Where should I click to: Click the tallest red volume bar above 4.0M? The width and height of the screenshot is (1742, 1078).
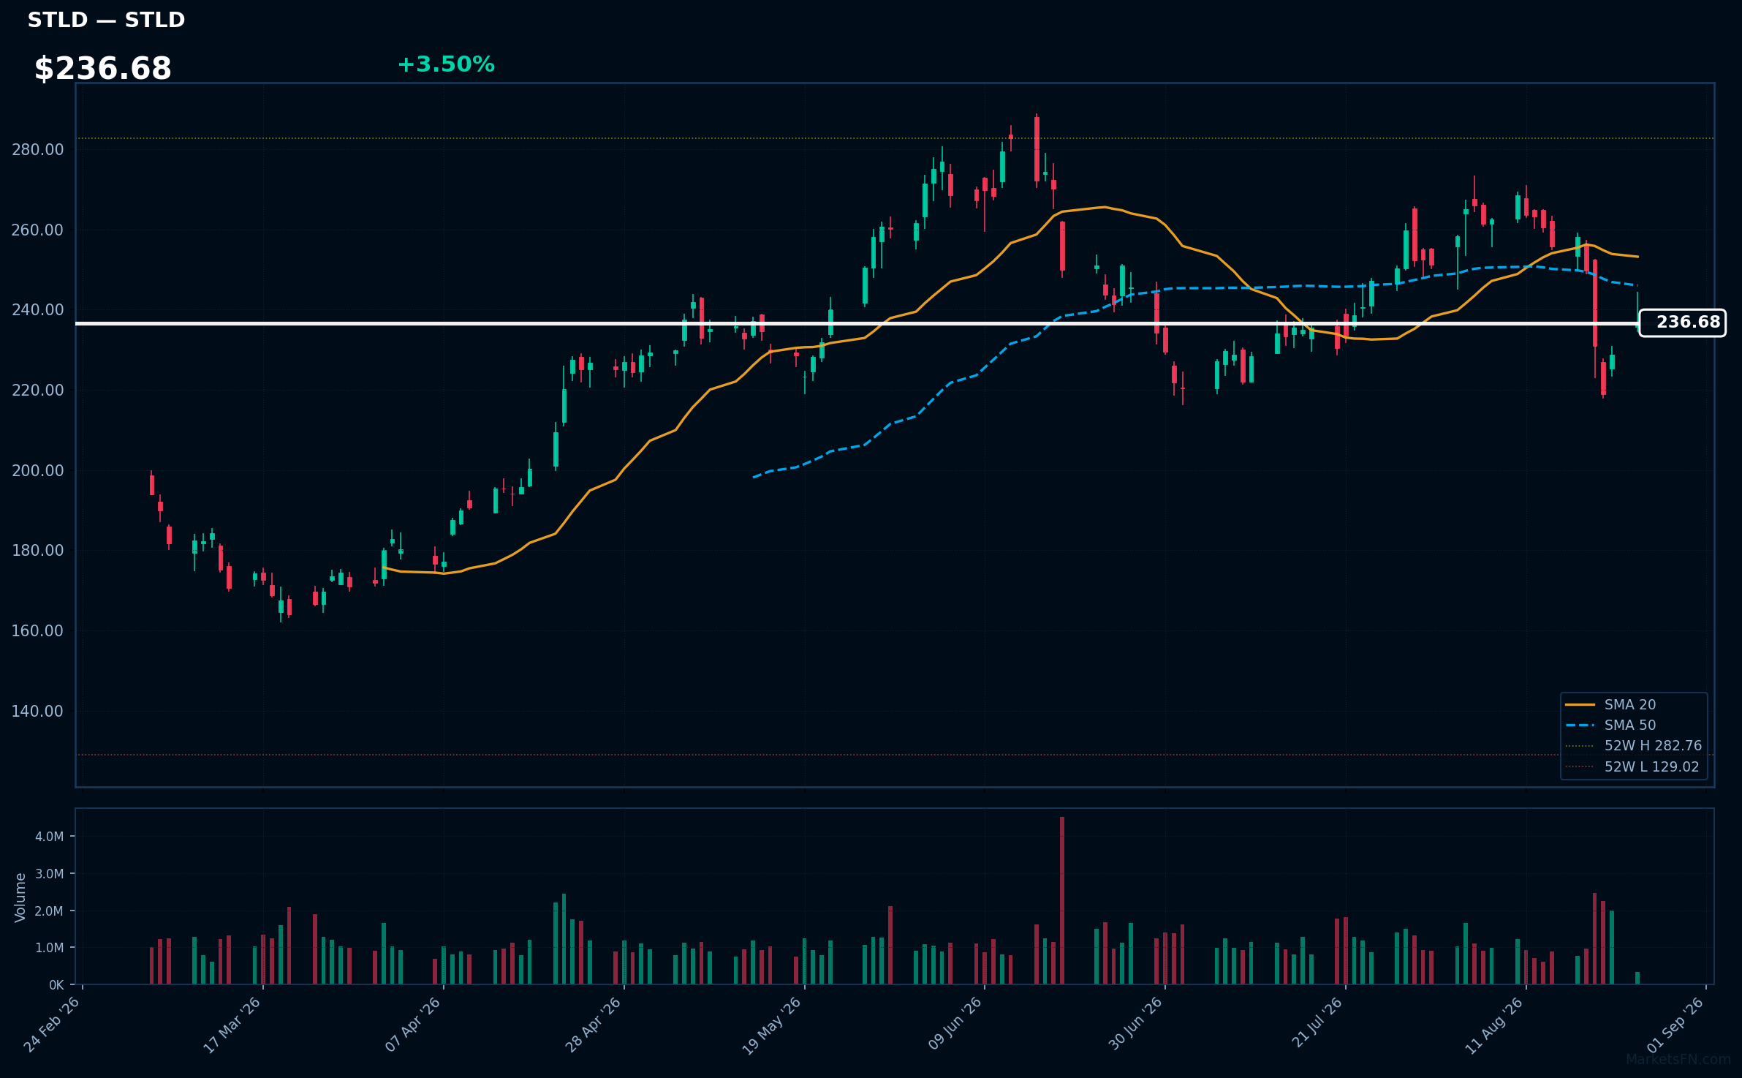coord(1062,900)
